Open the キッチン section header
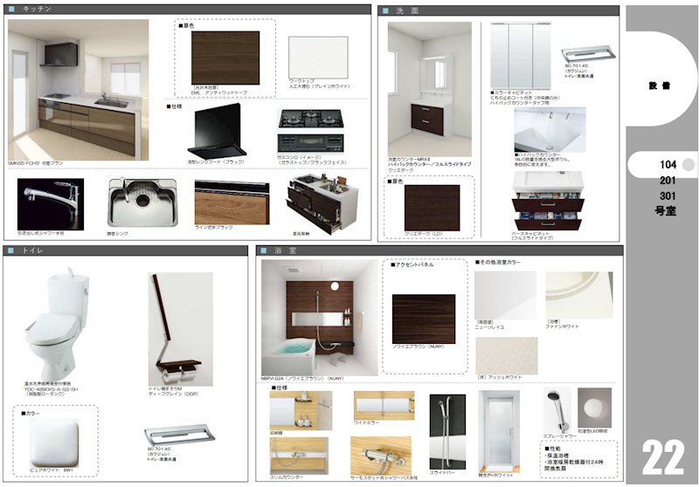 click(35, 10)
